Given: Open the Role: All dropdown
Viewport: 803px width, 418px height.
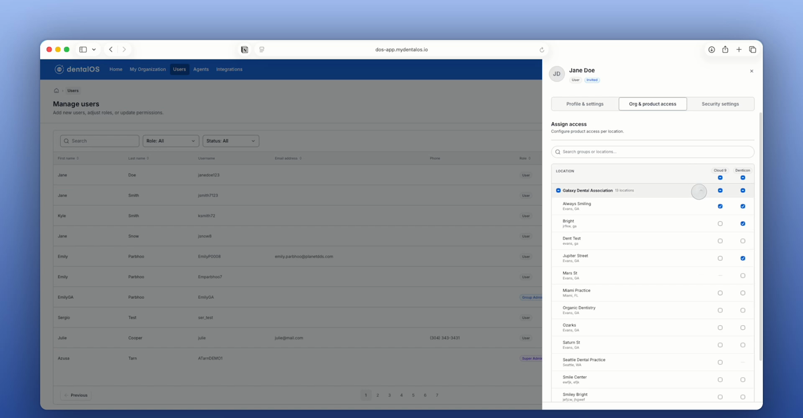Looking at the screenshot, I should tap(170, 141).
